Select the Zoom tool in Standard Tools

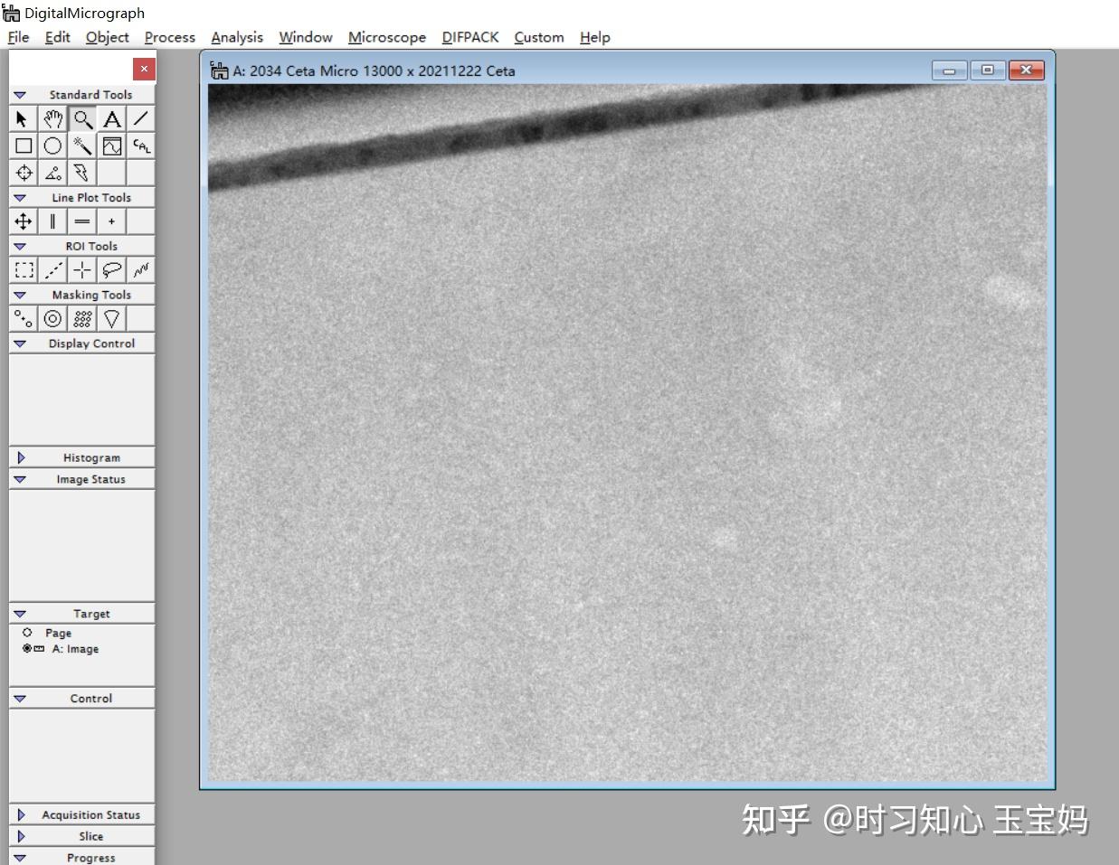point(82,118)
